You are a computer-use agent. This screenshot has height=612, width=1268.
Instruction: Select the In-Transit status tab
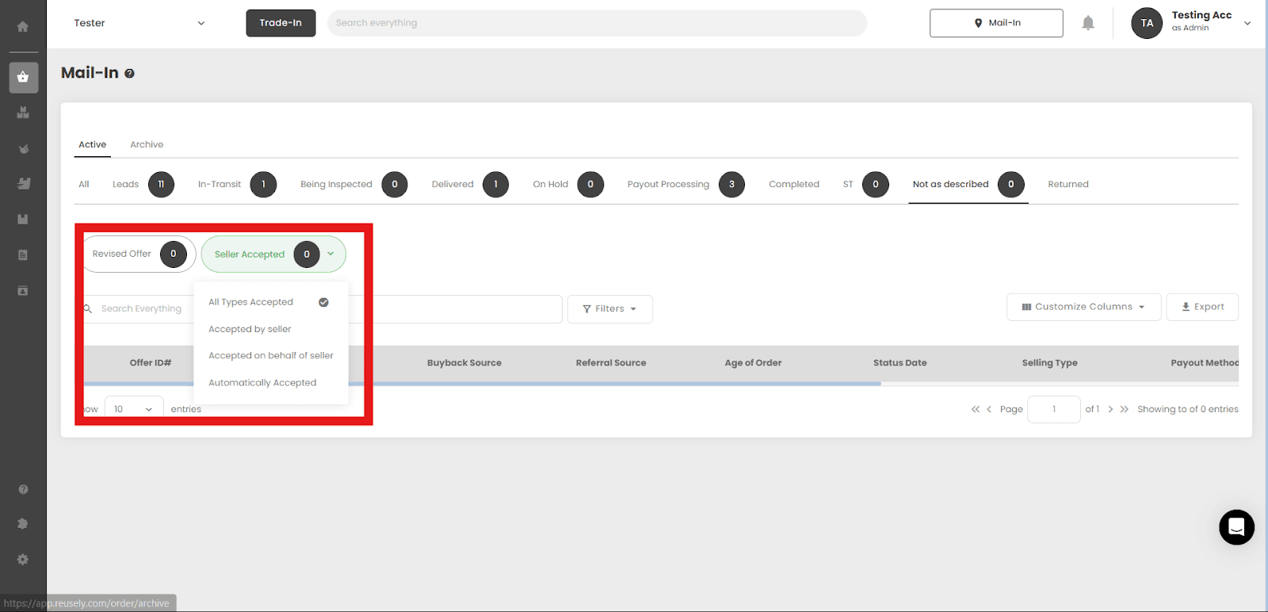(236, 185)
